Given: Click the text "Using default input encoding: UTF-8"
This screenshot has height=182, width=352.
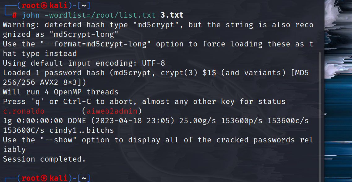Looking at the screenshot, I should [x=84, y=63].
